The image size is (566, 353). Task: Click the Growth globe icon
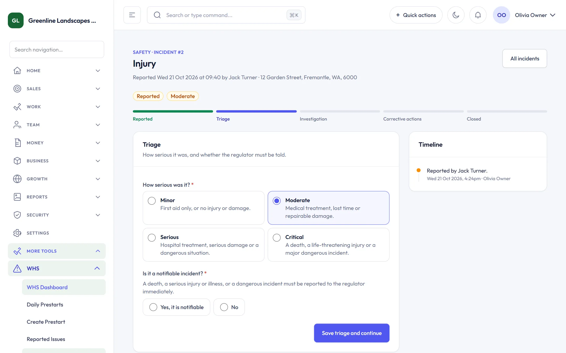point(17,179)
